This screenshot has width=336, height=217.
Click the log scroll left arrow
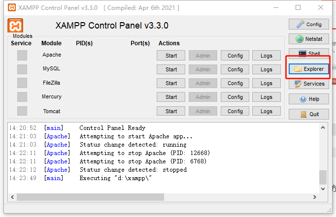(x=12, y=197)
